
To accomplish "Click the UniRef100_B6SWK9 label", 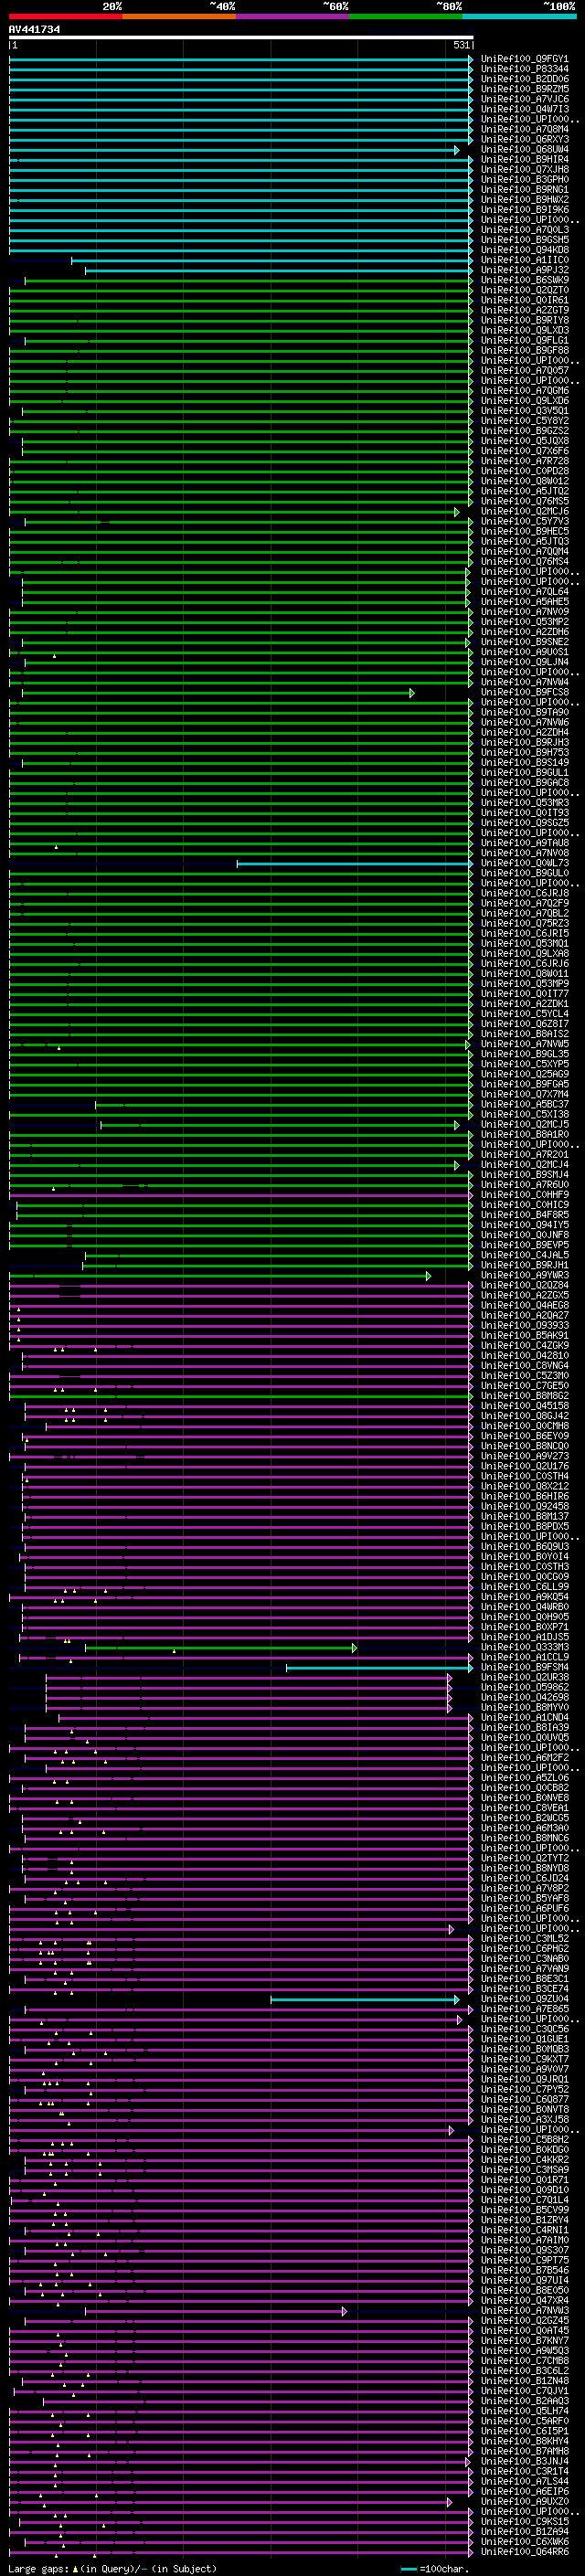I will coord(524,280).
